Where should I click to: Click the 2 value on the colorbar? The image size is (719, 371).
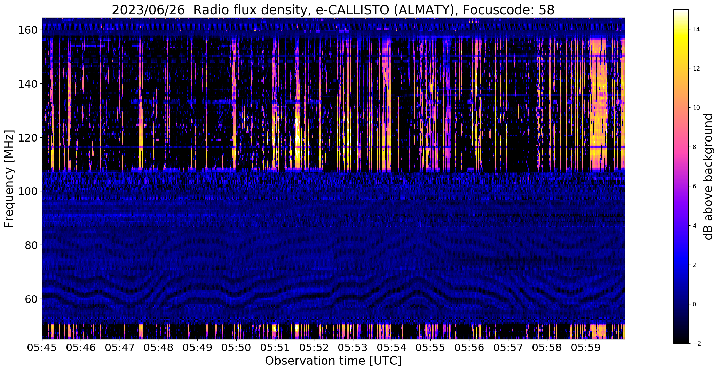(695, 265)
